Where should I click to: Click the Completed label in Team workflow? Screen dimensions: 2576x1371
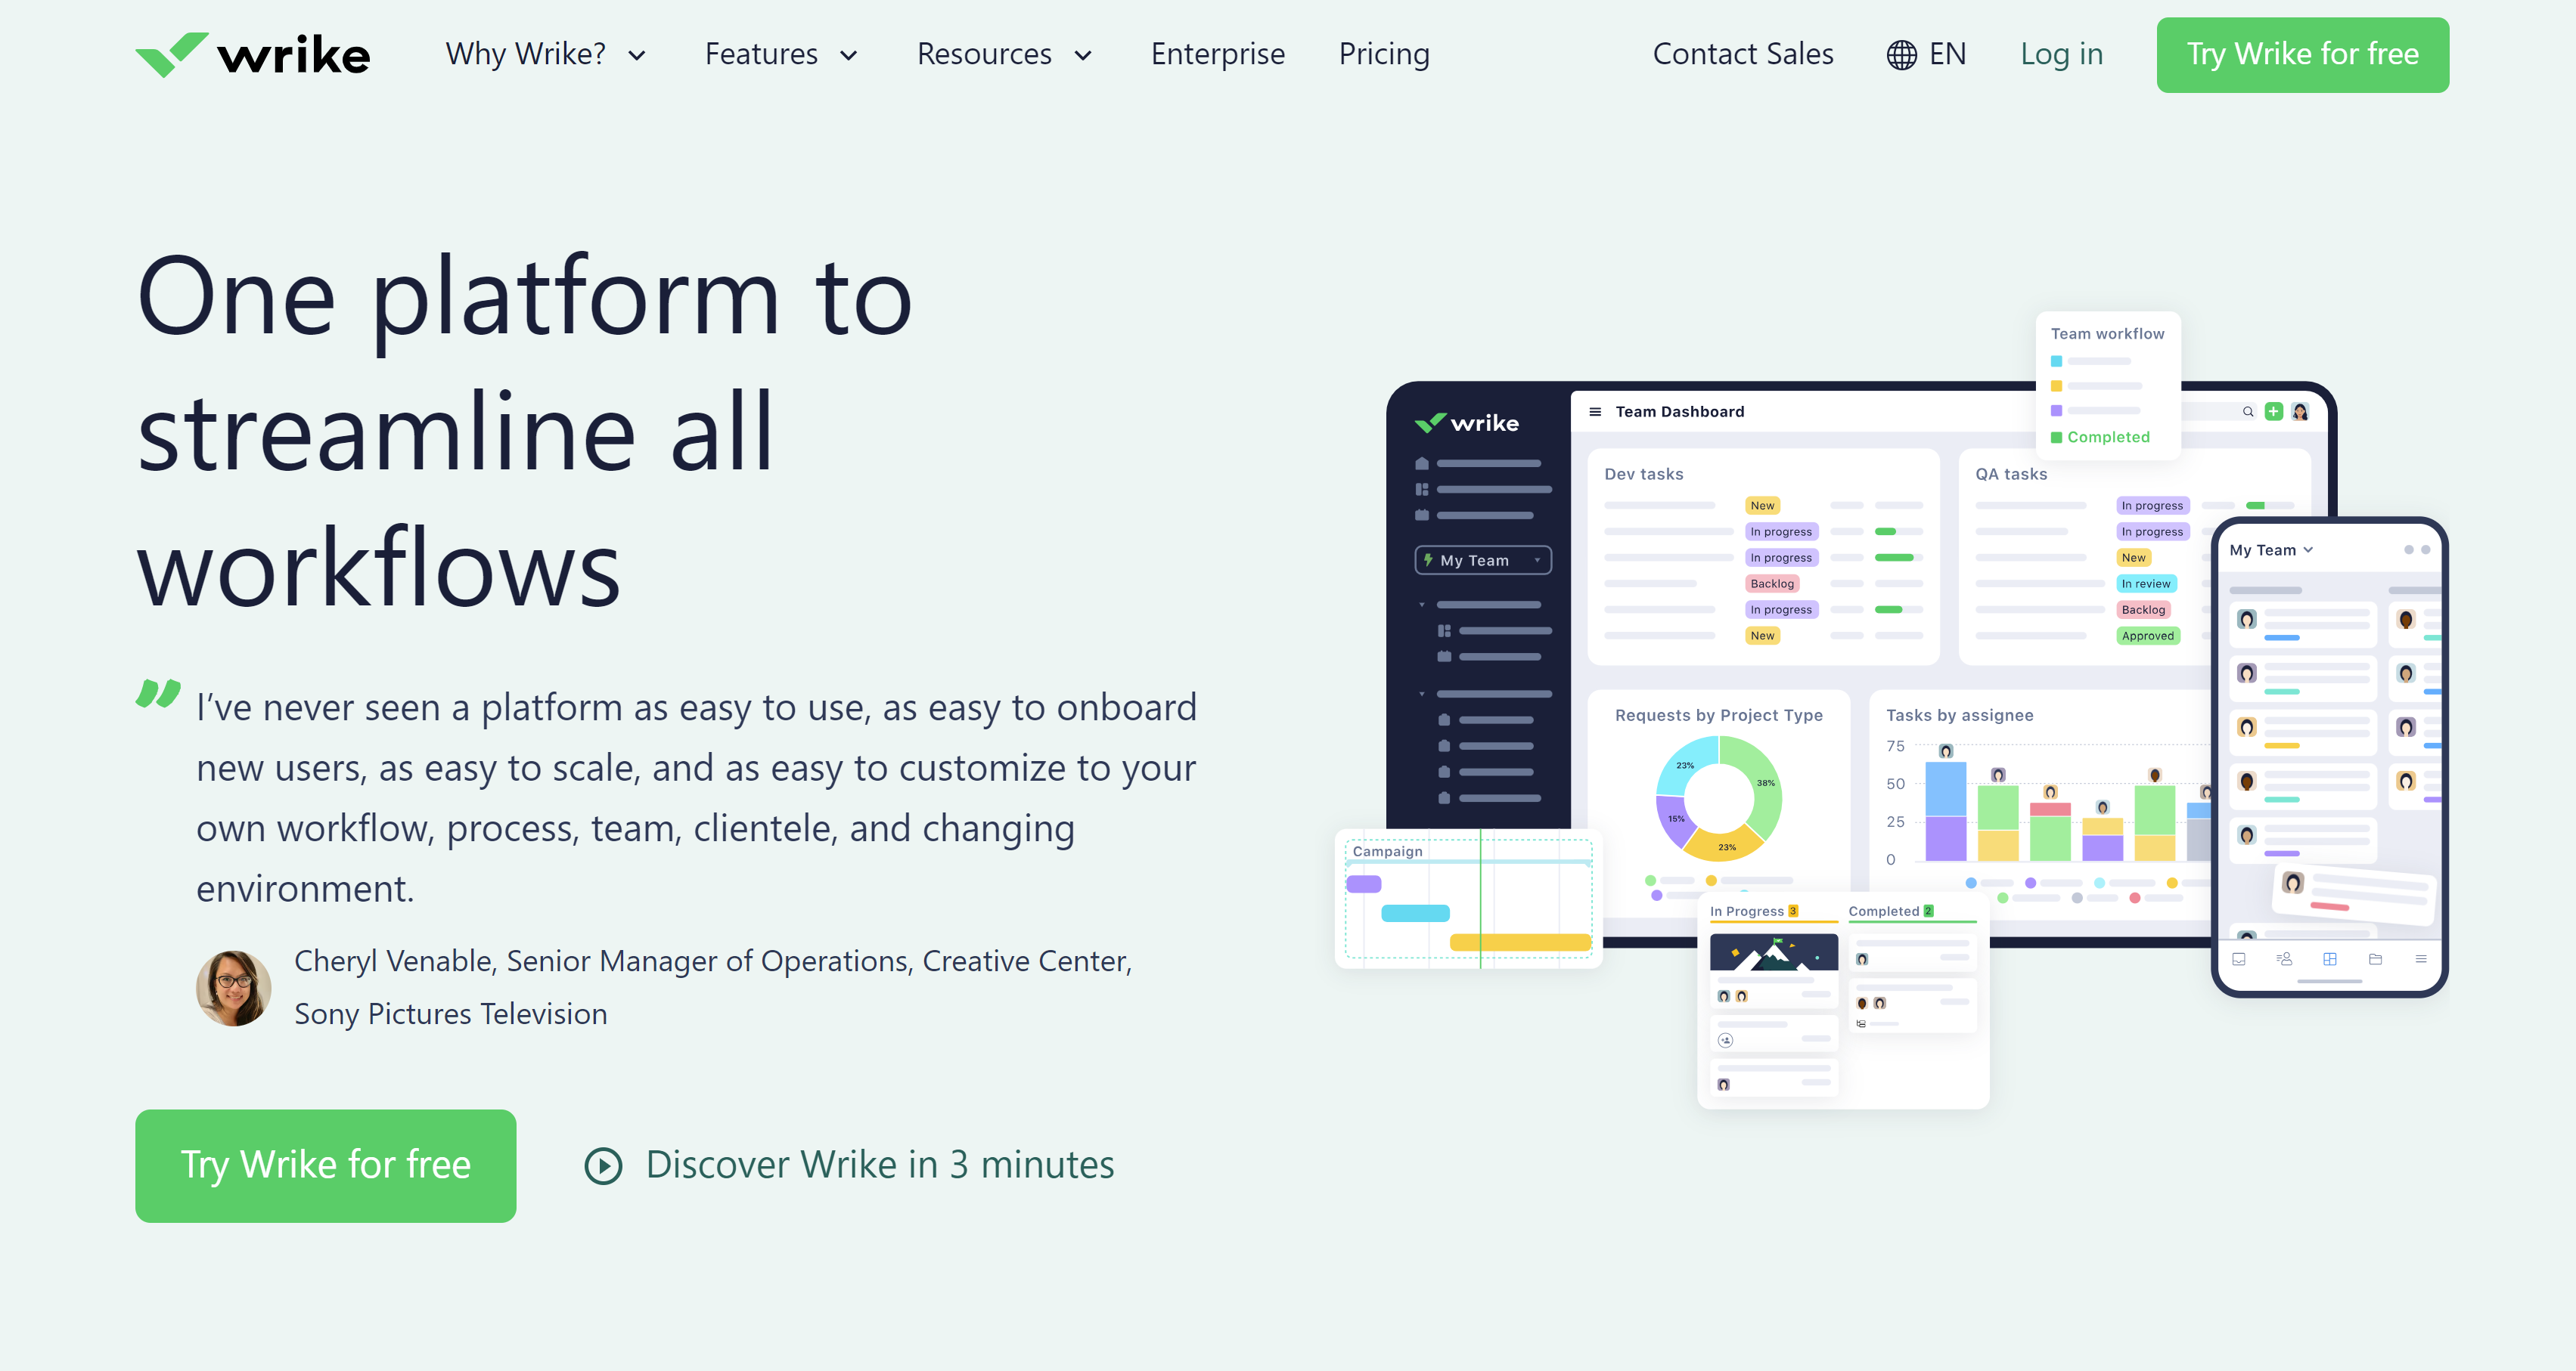[x=2108, y=438]
